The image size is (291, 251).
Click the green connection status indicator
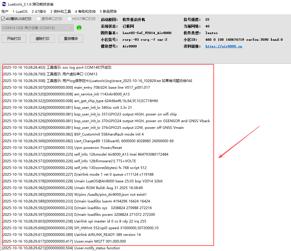point(79,28)
